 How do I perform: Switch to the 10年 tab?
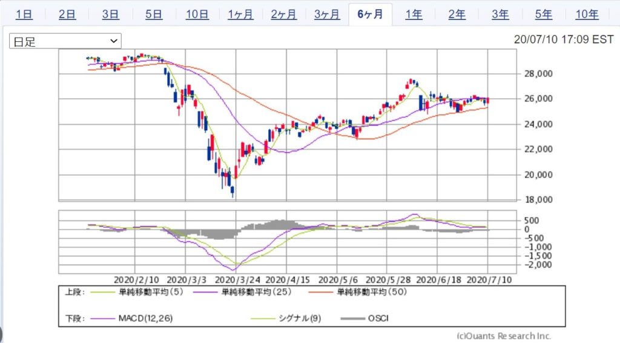click(x=587, y=15)
